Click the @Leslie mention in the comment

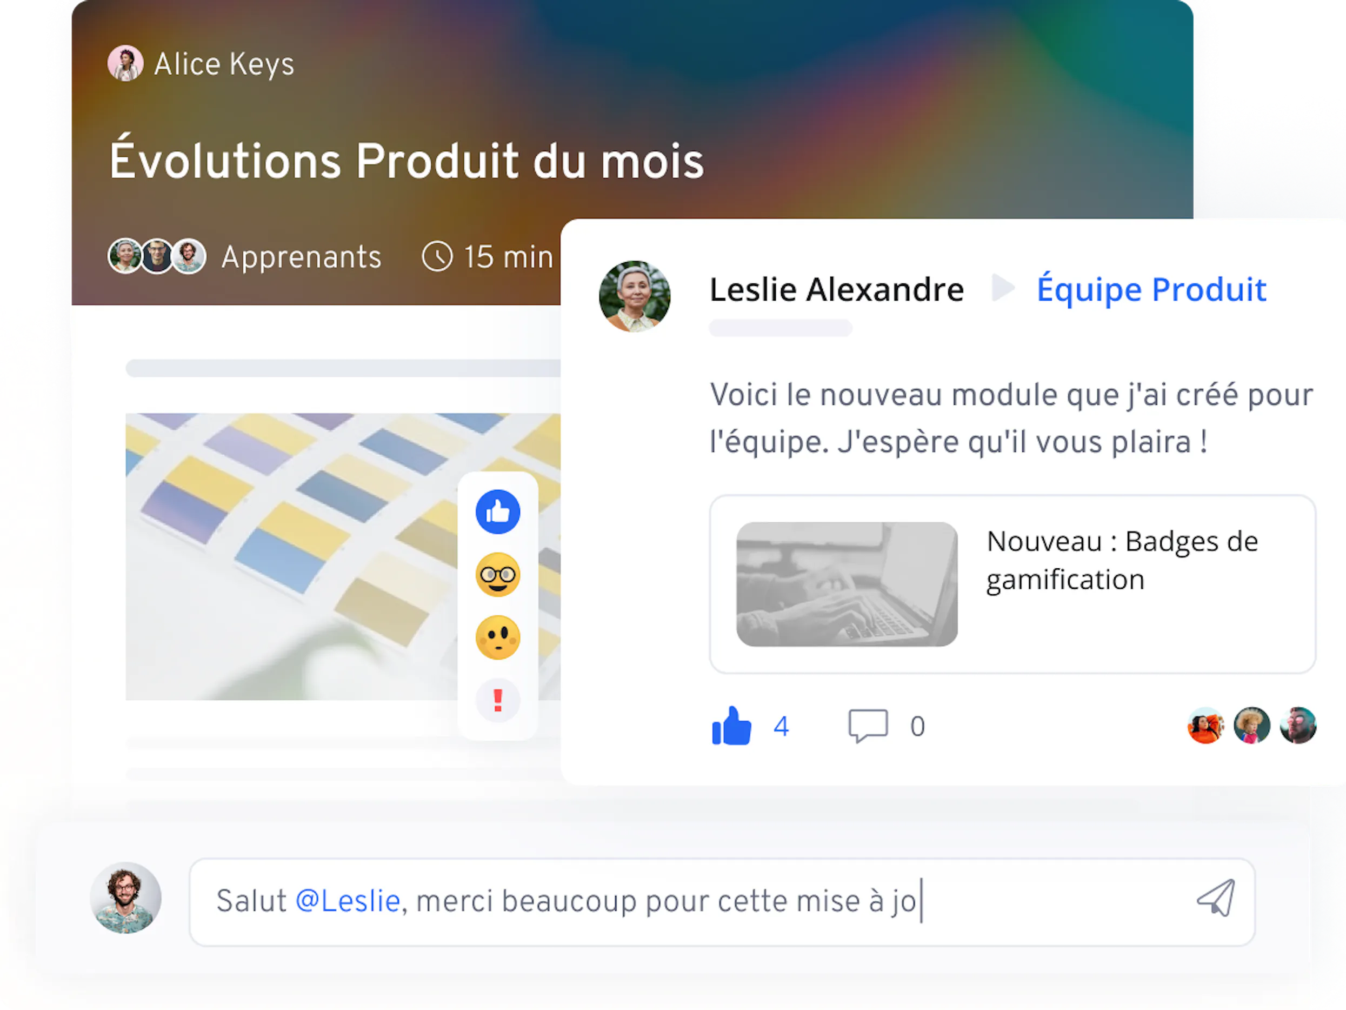(348, 901)
